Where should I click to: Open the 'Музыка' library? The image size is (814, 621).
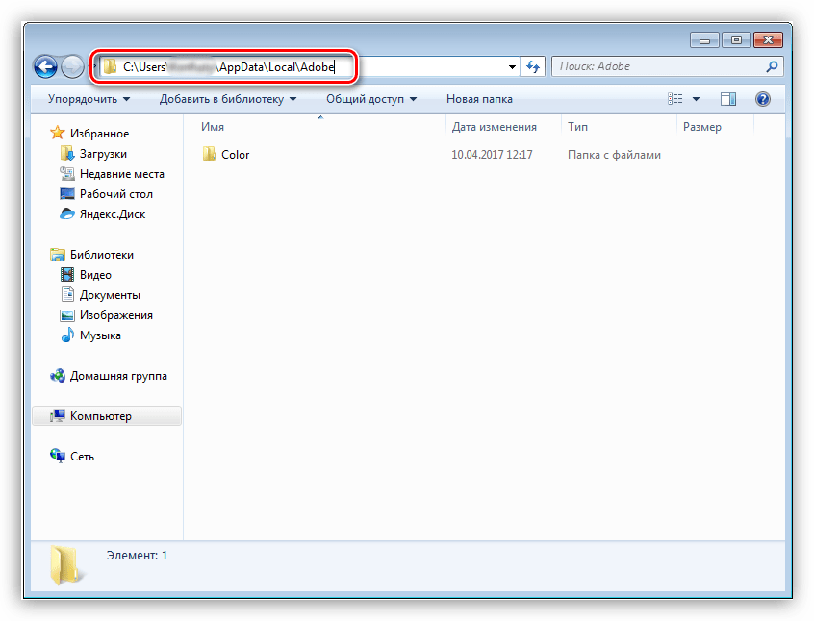pyautogui.click(x=100, y=335)
